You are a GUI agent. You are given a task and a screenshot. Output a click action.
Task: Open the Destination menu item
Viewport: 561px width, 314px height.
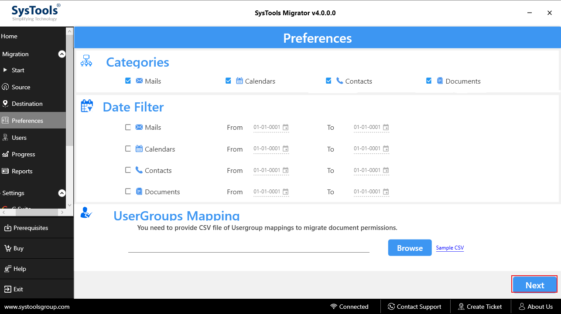tap(33, 104)
